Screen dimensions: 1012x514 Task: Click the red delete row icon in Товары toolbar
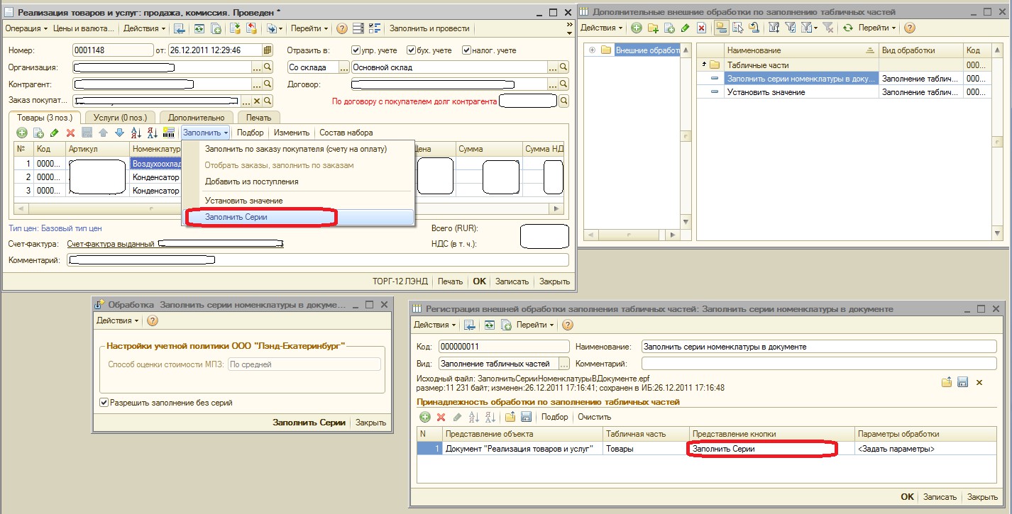click(70, 133)
